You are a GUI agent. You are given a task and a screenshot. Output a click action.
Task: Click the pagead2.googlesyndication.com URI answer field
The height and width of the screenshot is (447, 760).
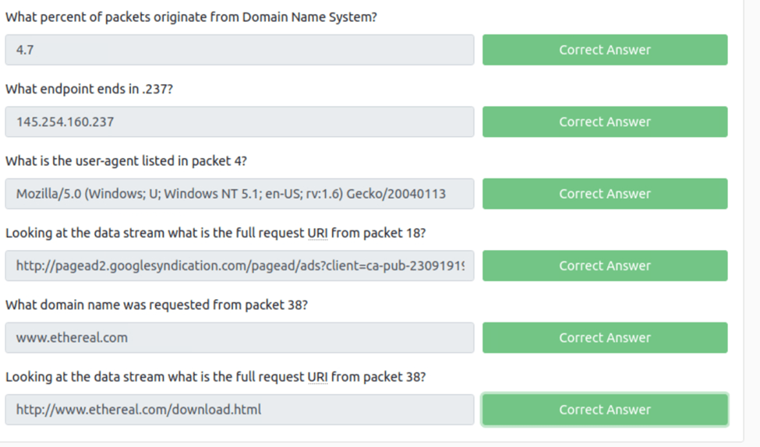[x=239, y=266]
